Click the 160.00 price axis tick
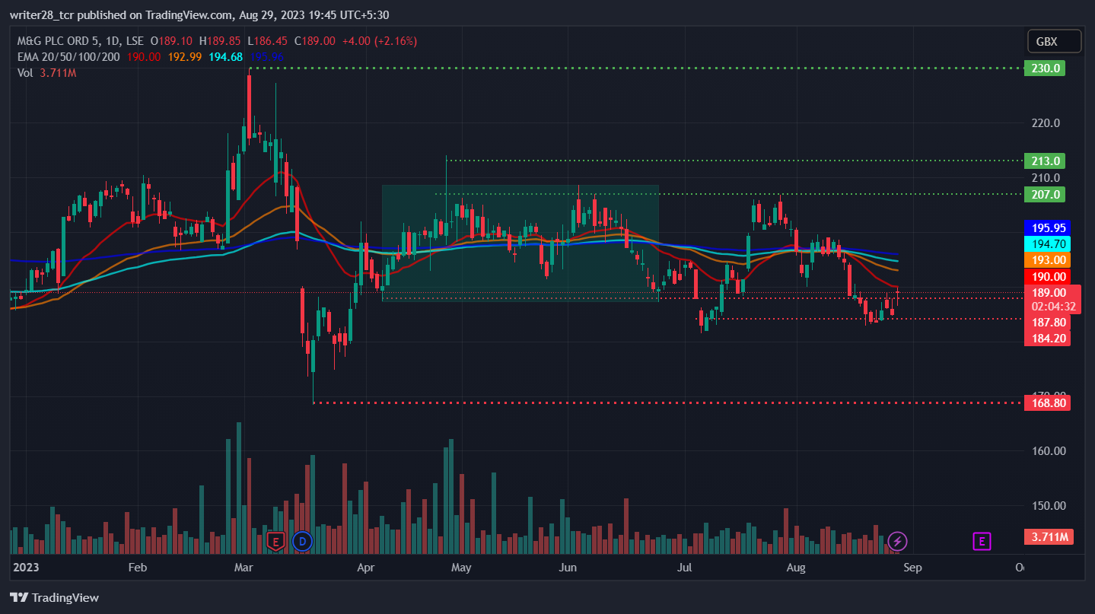This screenshot has height=614, width=1095. coord(1048,450)
